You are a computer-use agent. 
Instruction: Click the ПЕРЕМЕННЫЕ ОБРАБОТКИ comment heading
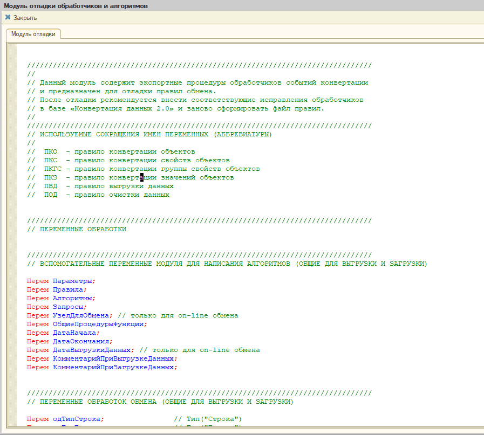coord(77,230)
